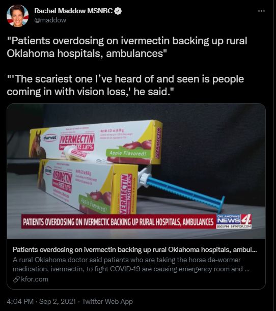
Task: Click the Twitter Web App source label
Action: pos(107,301)
